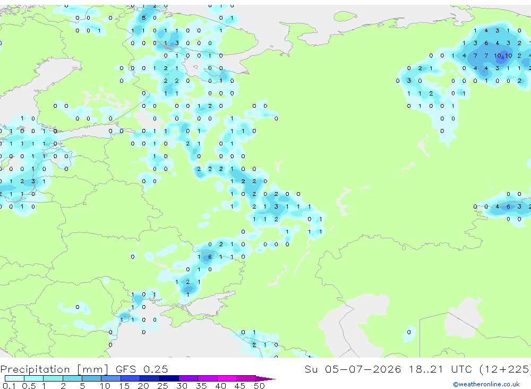Click the legend number "40"
This screenshot has width=531, height=389.
220,386
